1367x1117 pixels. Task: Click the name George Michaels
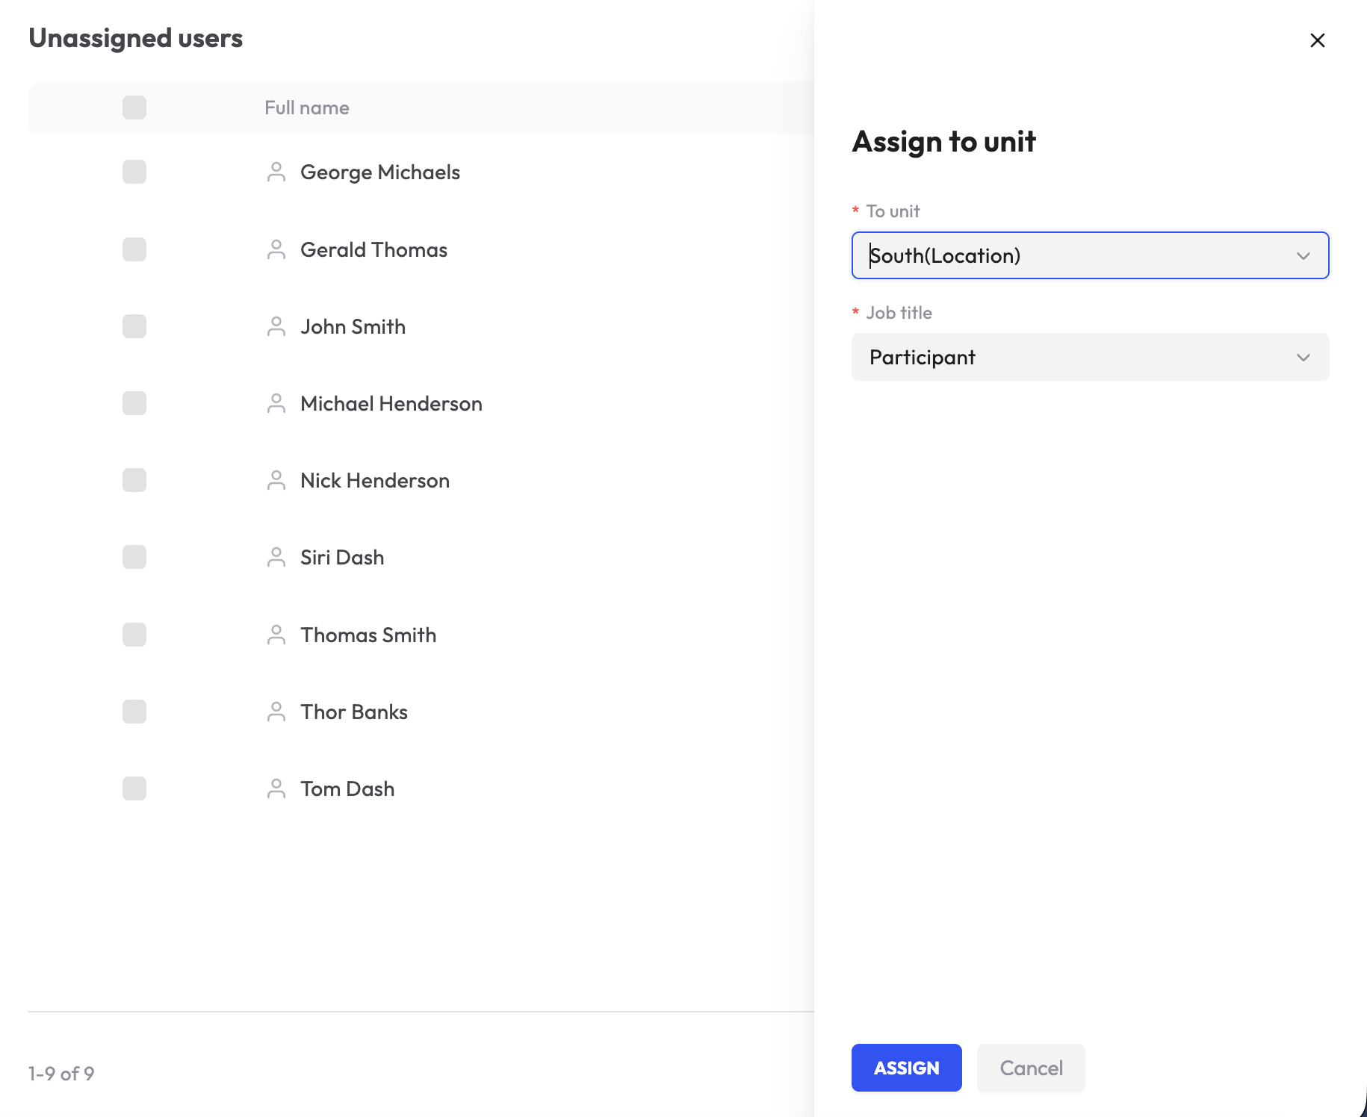click(x=380, y=172)
